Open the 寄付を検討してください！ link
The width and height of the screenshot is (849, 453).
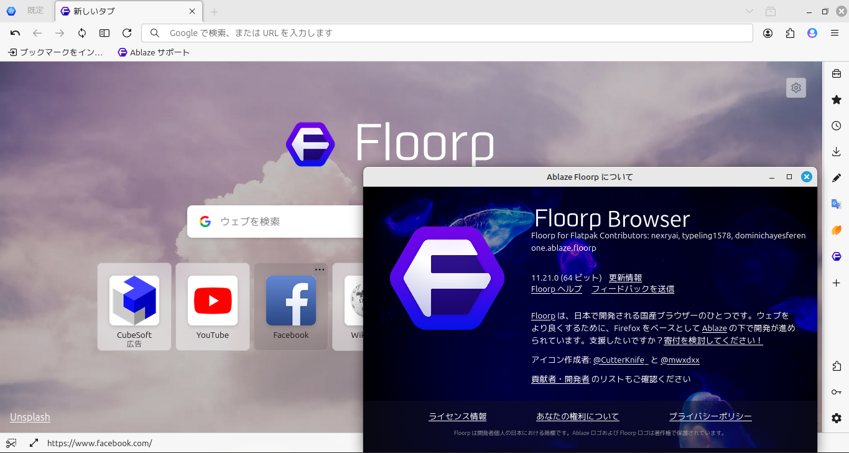(x=713, y=340)
